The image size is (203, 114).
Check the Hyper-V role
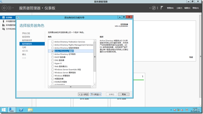(52, 63)
